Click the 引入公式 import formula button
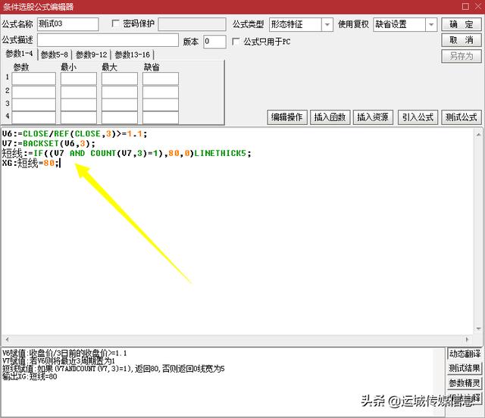Image resolution: width=485 pixels, height=418 pixels. [x=418, y=117]
